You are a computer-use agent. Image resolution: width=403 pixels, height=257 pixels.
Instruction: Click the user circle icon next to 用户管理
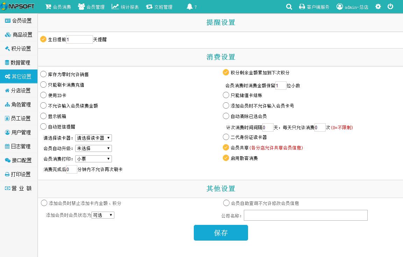pos(7,132)
